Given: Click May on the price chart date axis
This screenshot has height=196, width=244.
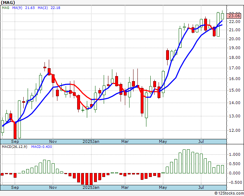Looking at the screenshot, I should tap(163, 141).
